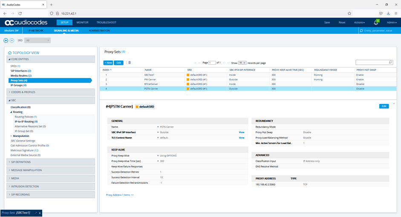Click entity, parameter, value search box
Viewport: 401px width, 217px height.
pyautogui.click(x=380, y=30)
